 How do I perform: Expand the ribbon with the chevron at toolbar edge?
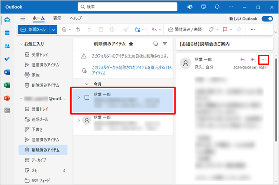pos(276,32)
